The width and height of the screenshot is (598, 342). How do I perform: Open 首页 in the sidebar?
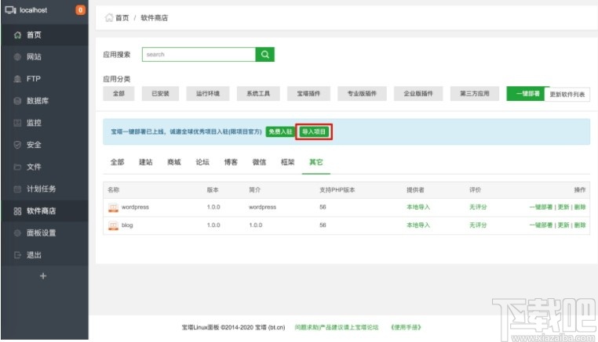pos(45,35)
